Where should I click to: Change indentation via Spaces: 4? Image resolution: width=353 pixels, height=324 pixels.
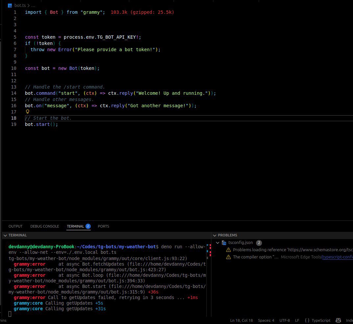click(x=266, y=320)
